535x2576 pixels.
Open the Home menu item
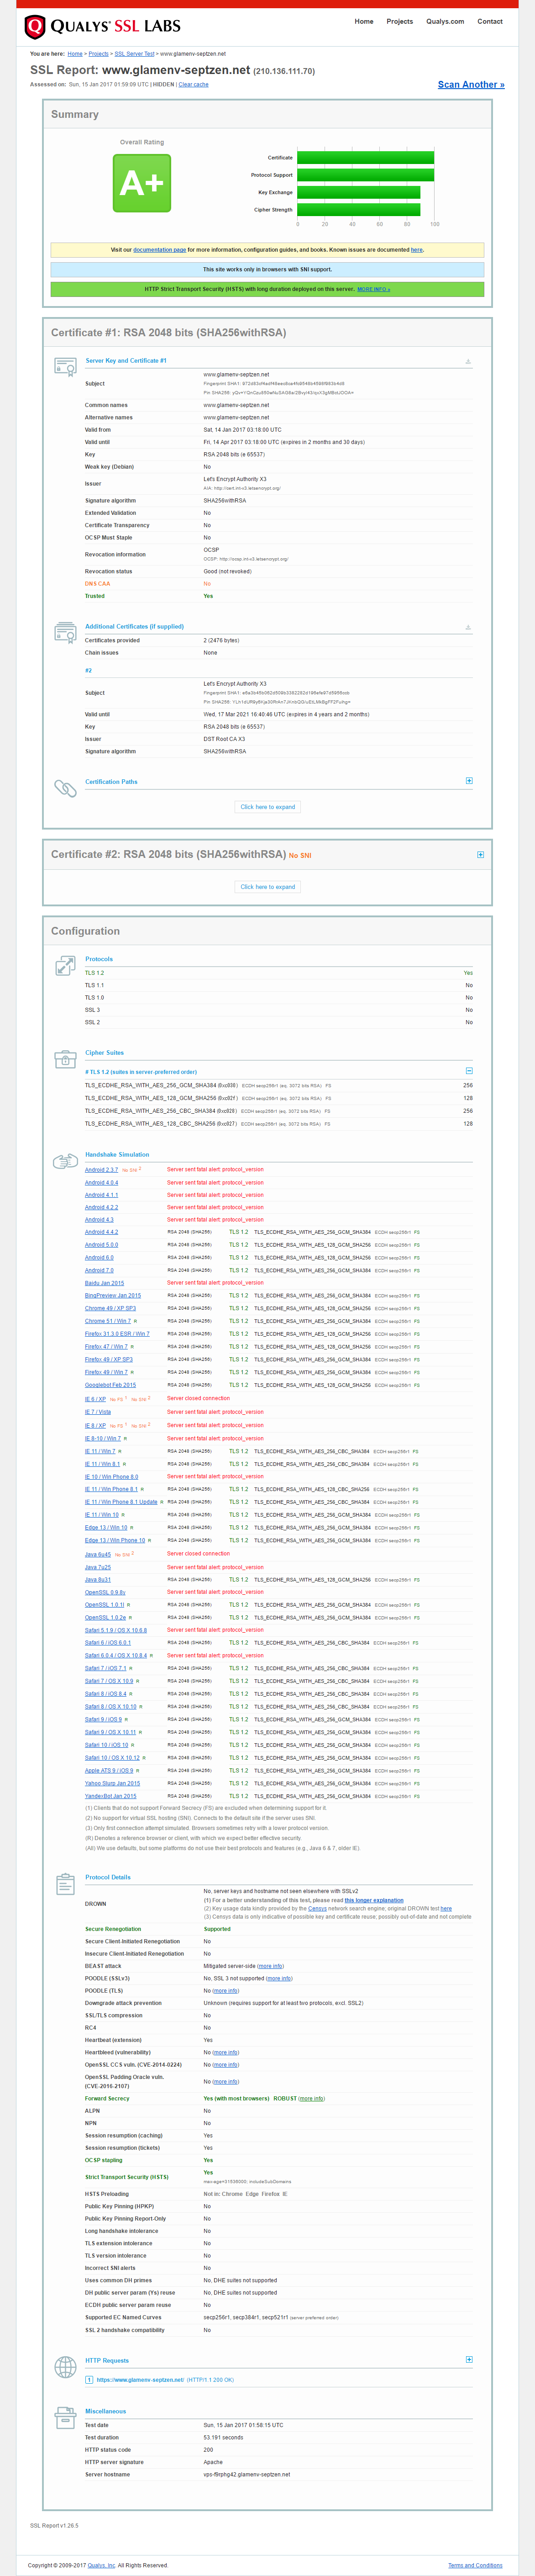point(364,21)
